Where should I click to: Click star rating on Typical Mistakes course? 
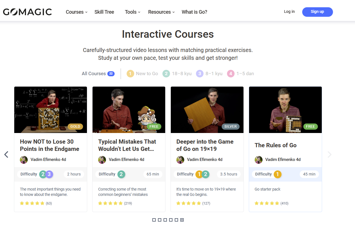[110, 203]
